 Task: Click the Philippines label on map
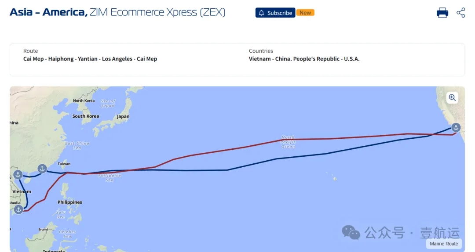click(69, 202)
